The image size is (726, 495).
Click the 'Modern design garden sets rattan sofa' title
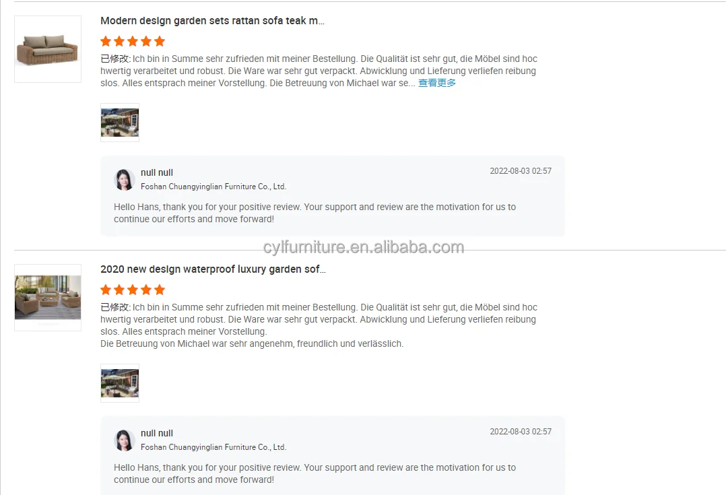click(212, 21)
